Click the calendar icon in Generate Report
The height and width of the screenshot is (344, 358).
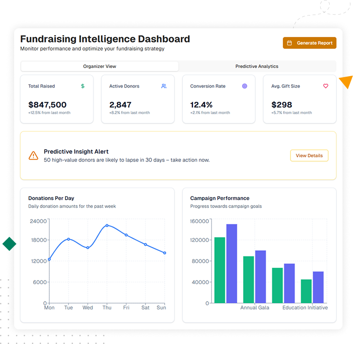point(289,43)
